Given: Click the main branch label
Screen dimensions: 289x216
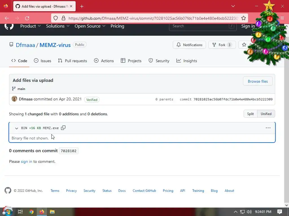Looking at the screenshot, I should [21, 89].
